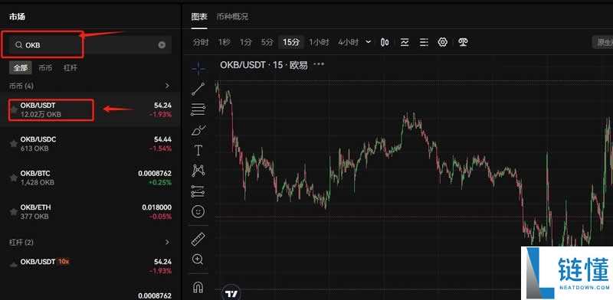Select the trend line drawing tool
Screen dimensions: 613x300
[x=198, y=89]
